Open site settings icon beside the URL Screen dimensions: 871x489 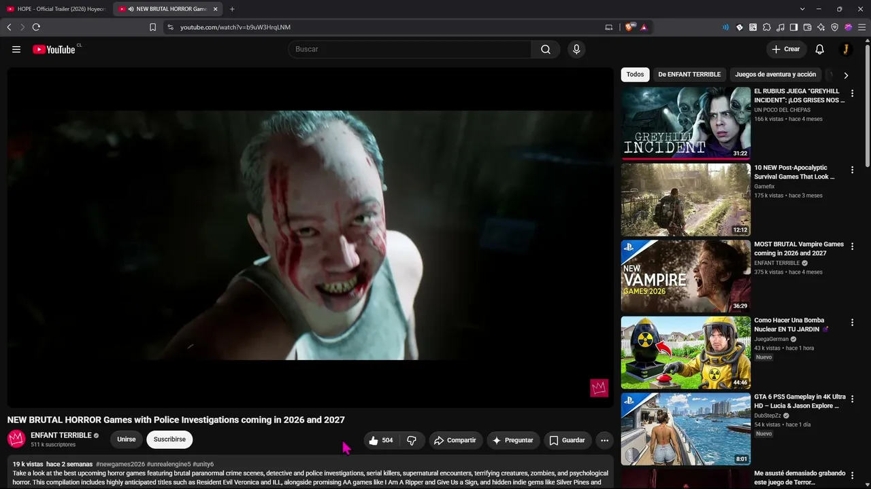170,27
